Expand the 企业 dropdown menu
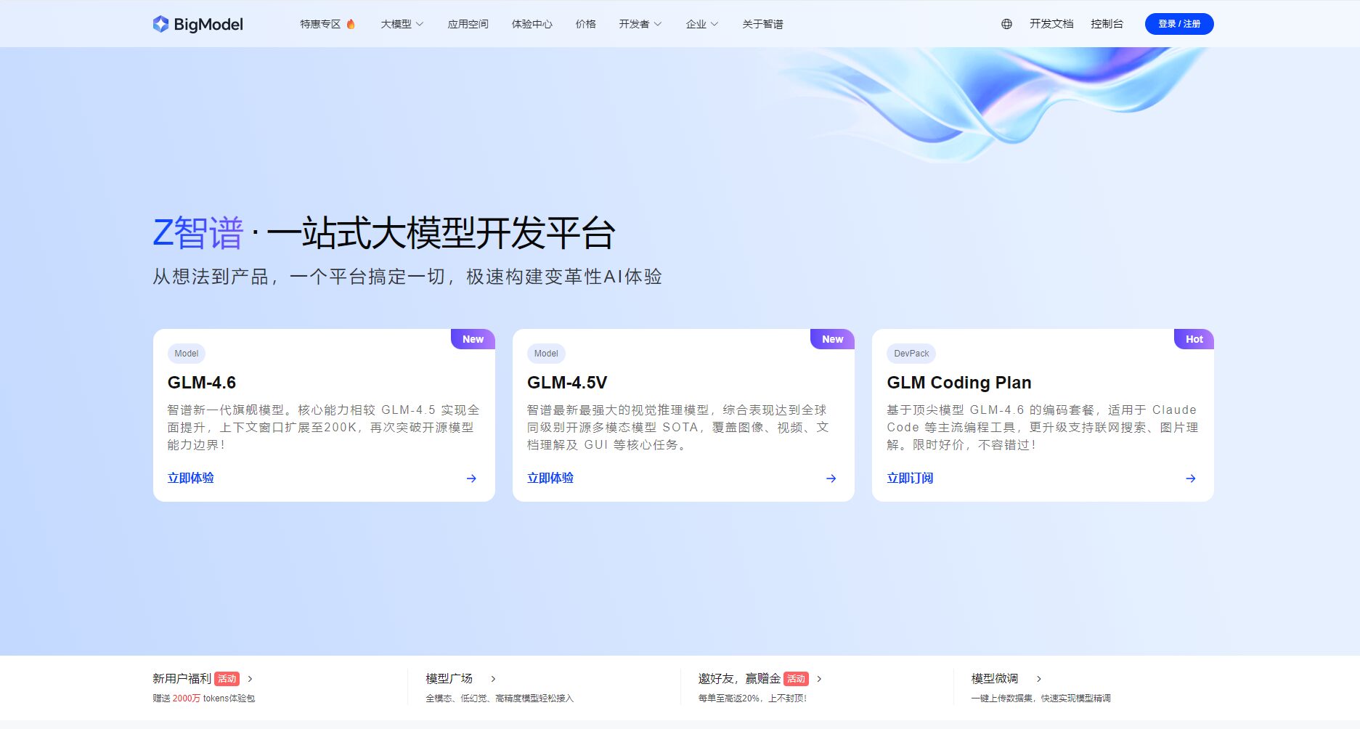Screen dimensions: 1360x729 coord(701,24)
